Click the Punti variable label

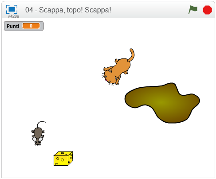[13, 26]
